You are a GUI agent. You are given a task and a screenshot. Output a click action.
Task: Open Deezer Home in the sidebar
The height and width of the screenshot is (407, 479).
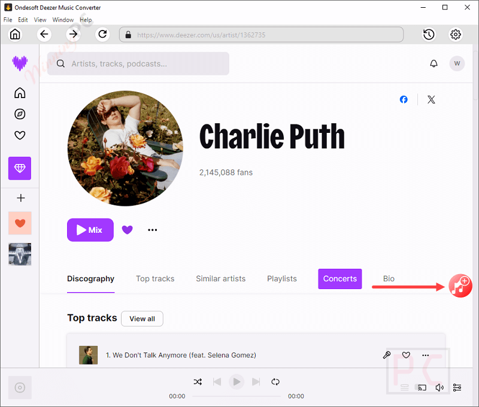click(20, 93)
